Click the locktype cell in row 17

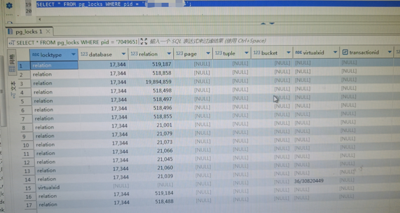click(x=48, y=205)
